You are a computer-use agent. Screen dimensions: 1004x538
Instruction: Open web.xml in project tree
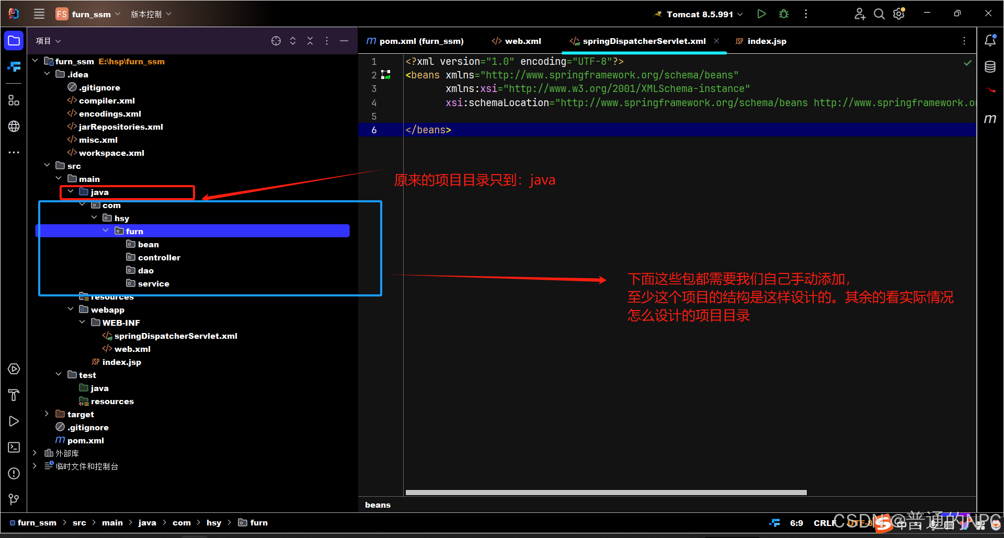tap(132, 349)
